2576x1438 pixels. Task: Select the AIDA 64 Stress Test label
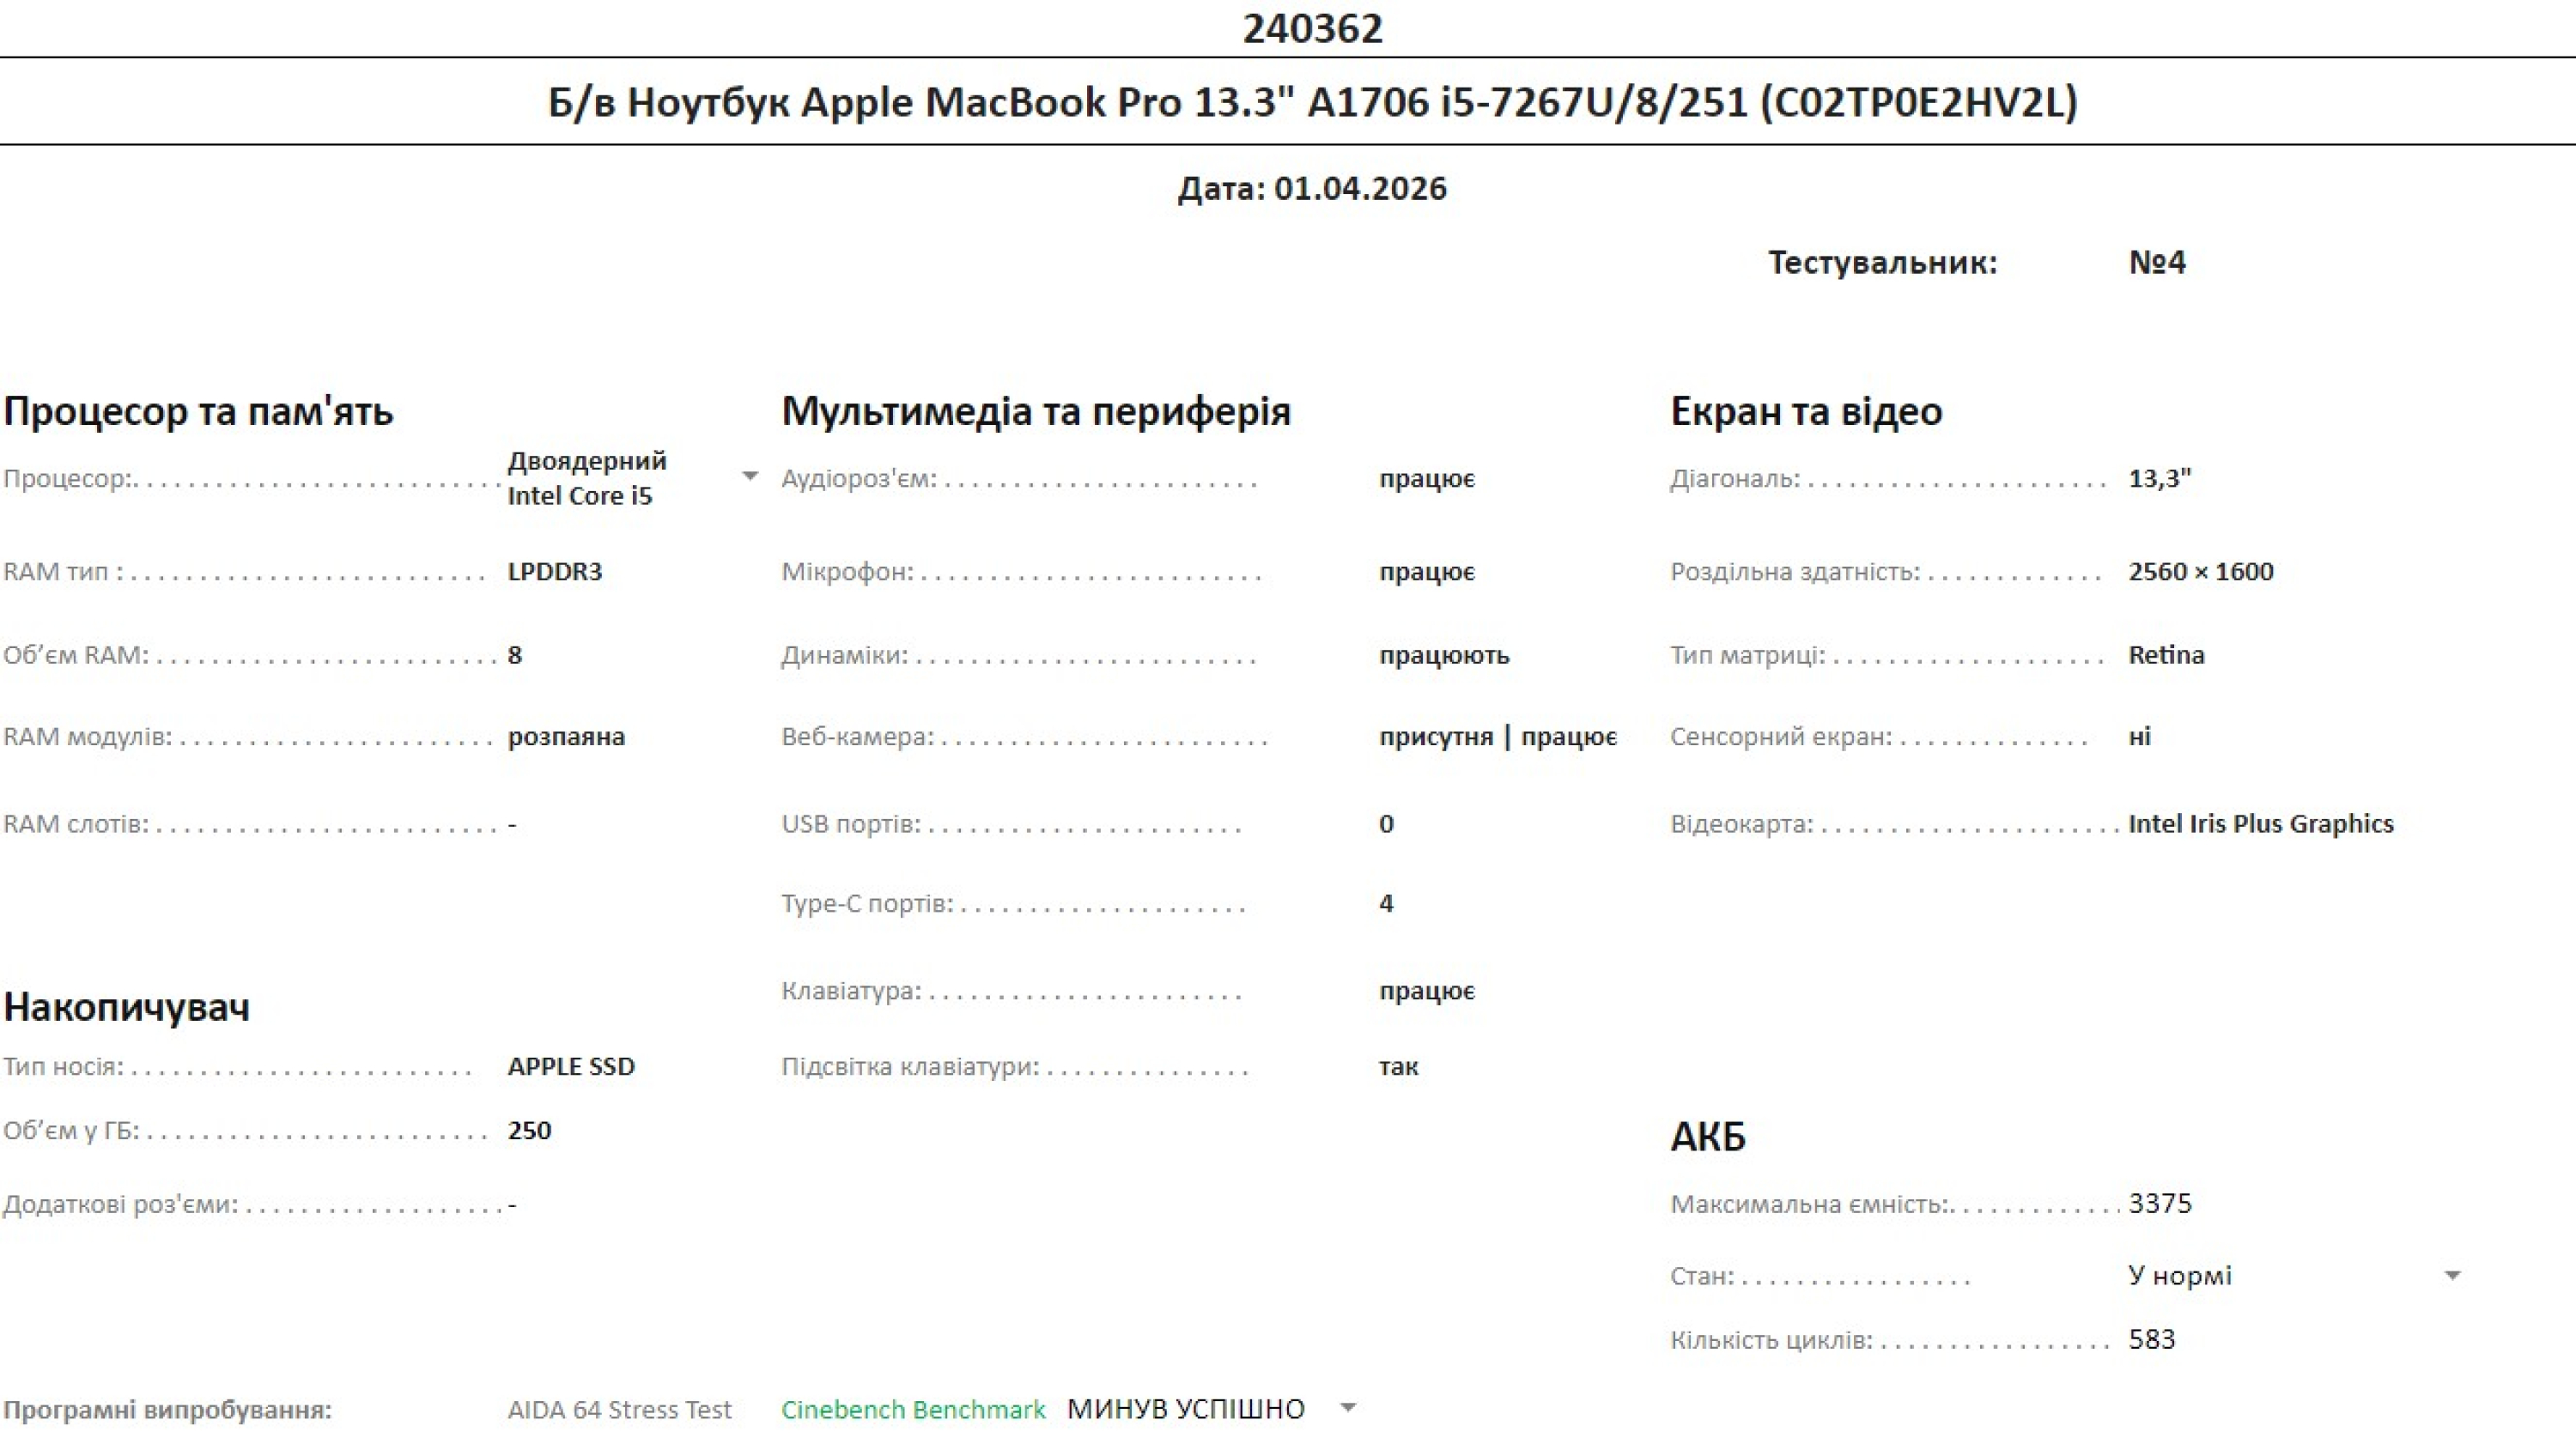pos(619,1409)
